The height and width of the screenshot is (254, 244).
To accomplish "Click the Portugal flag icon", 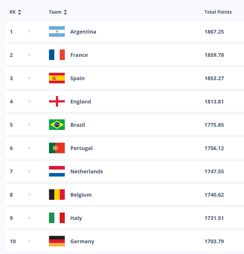I will point(57,148).
